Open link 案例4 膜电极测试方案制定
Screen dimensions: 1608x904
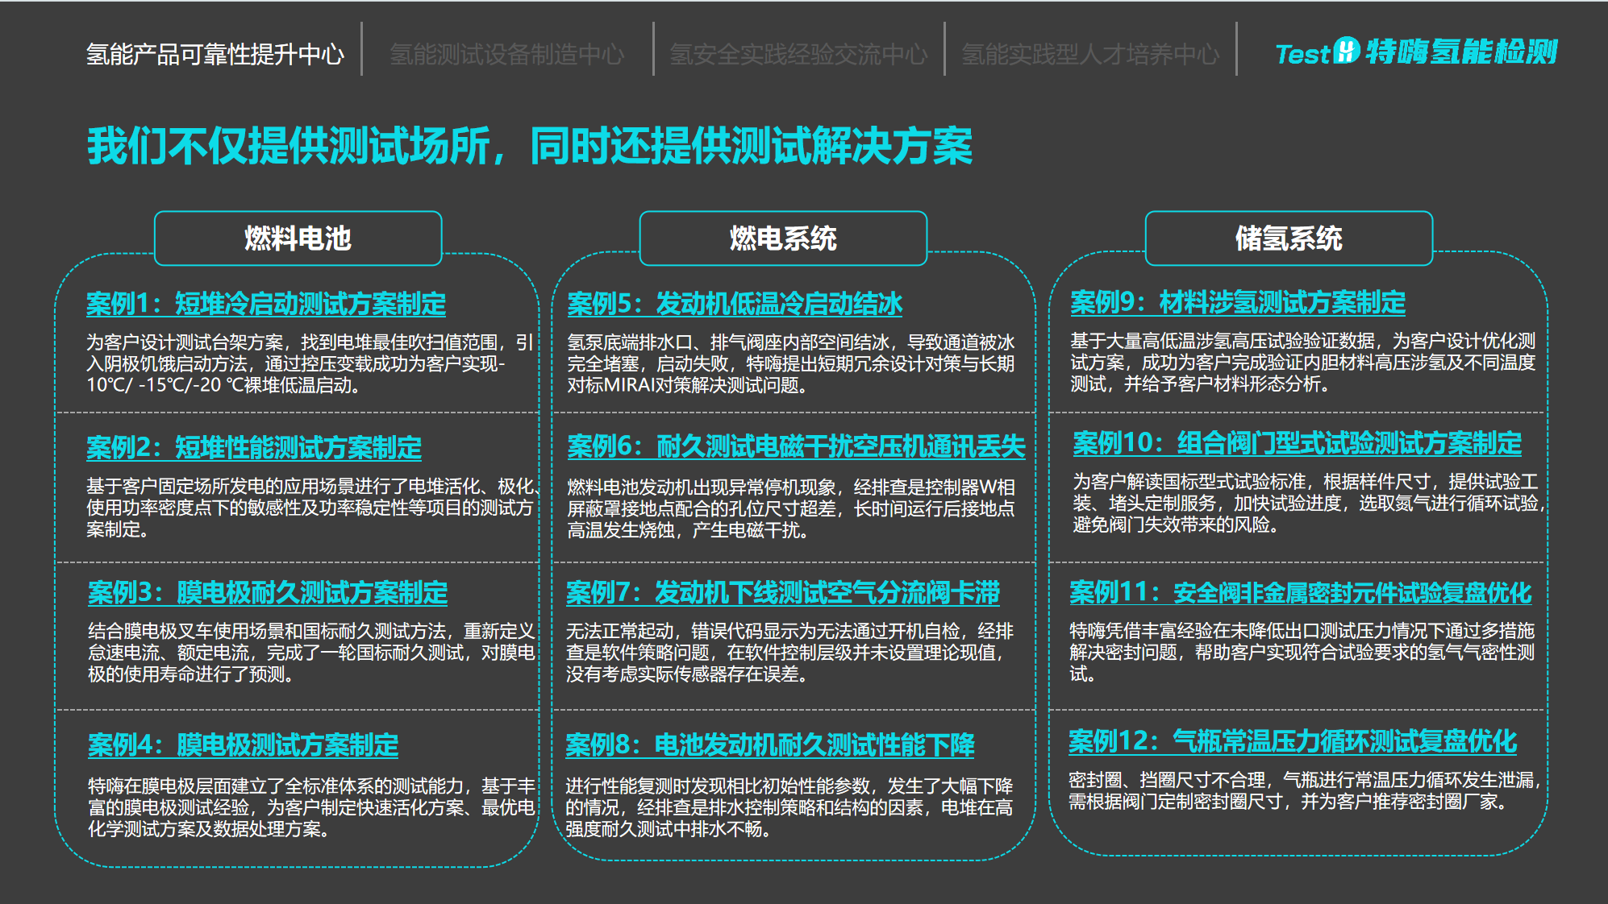click(x=243, y=745)
